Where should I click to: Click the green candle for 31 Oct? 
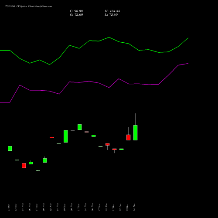coord(10,148)
